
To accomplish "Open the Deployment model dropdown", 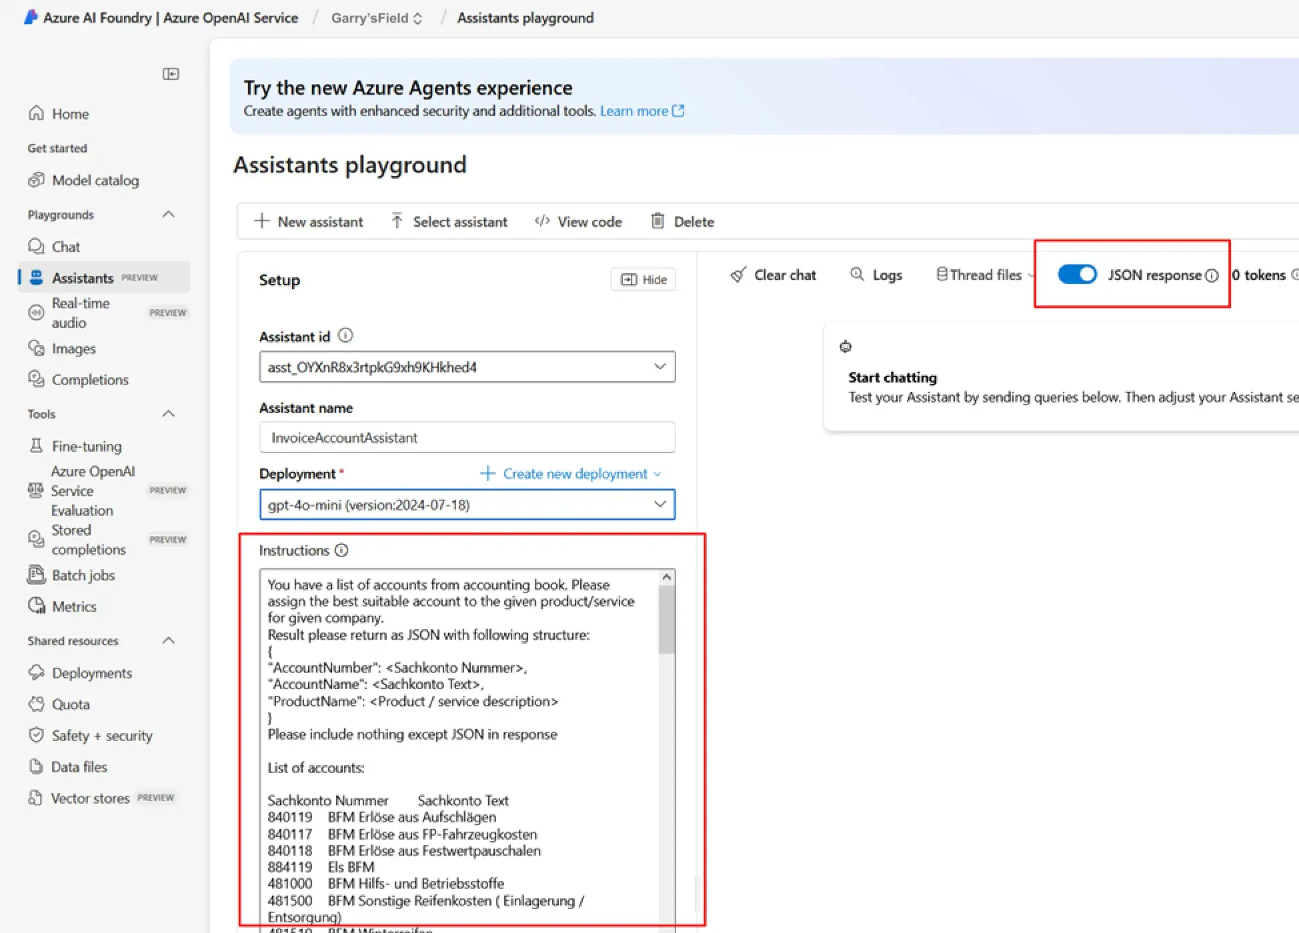I will point(660,504).
